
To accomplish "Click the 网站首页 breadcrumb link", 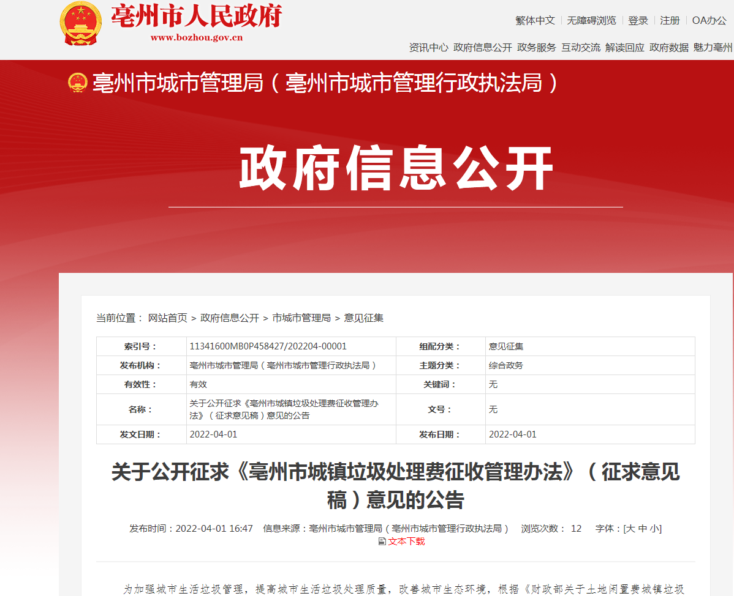I will tap(167, 318).
